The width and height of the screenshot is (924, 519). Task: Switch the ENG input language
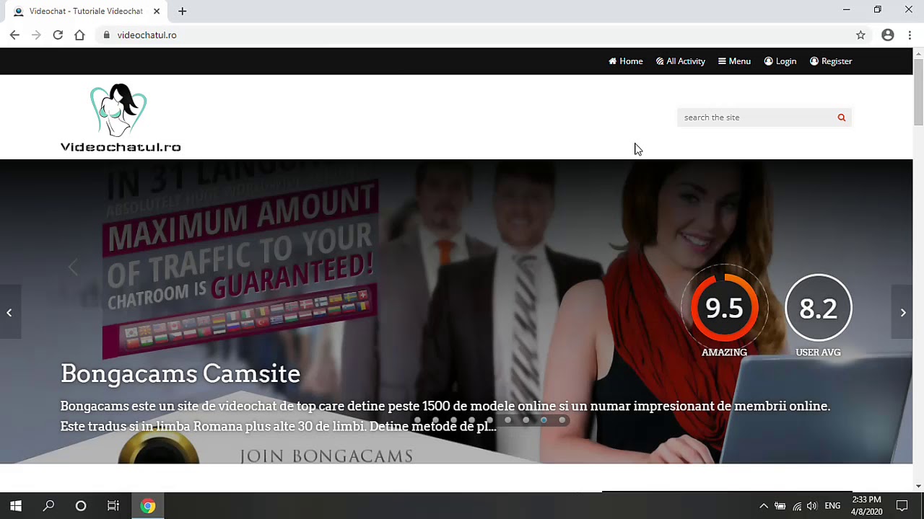832,506
